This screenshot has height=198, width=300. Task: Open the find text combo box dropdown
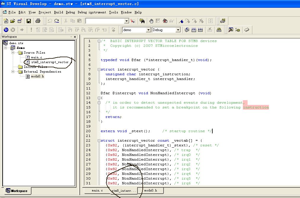[x=126, y=21]
